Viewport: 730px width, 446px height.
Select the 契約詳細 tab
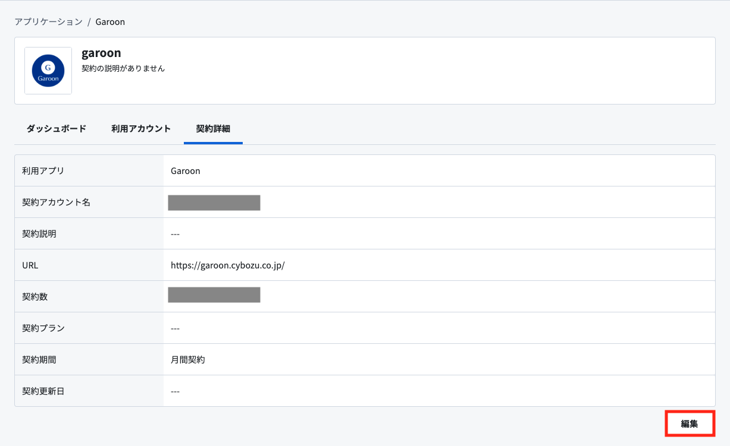tap(213, 129)
